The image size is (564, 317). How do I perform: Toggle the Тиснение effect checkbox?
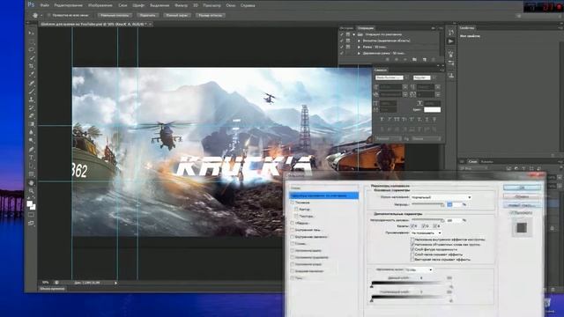coord(293,203)
